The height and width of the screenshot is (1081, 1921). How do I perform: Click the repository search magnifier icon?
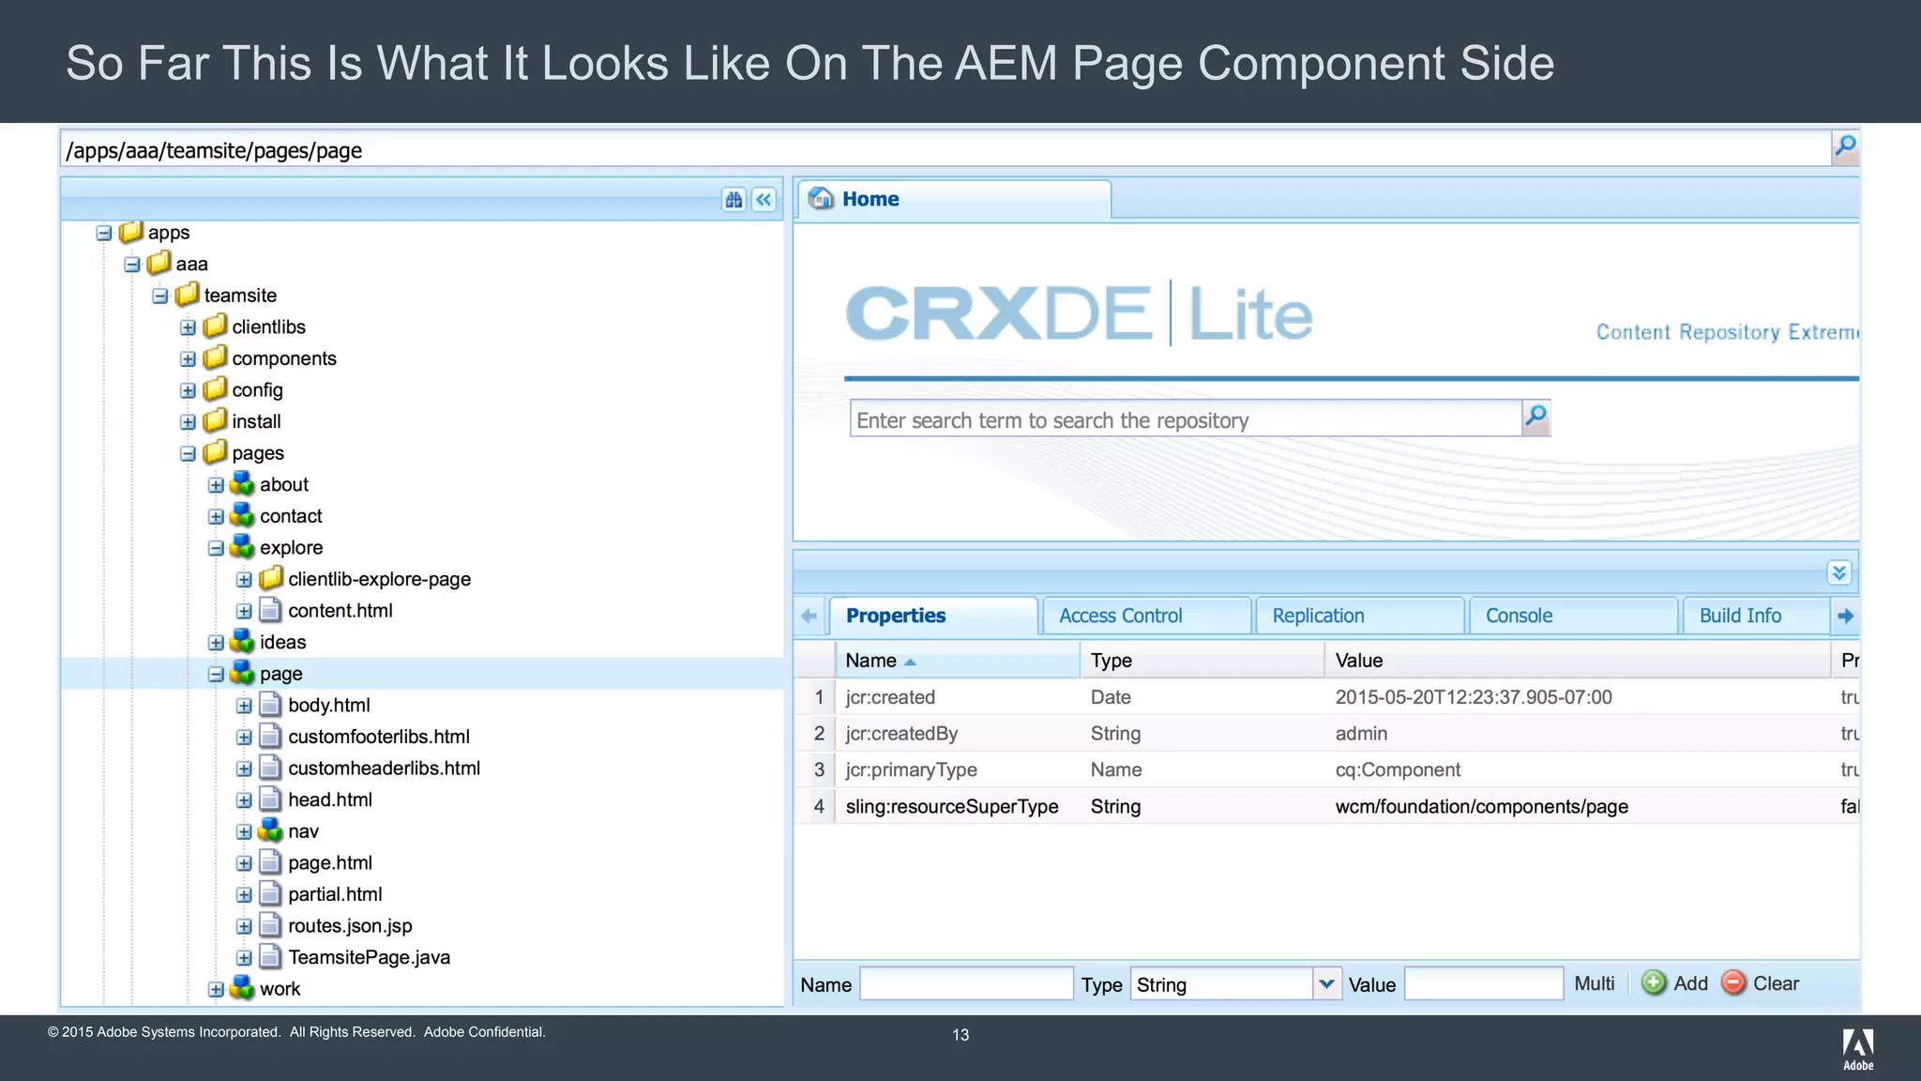pyautogui.click(x=1535, y=418)
